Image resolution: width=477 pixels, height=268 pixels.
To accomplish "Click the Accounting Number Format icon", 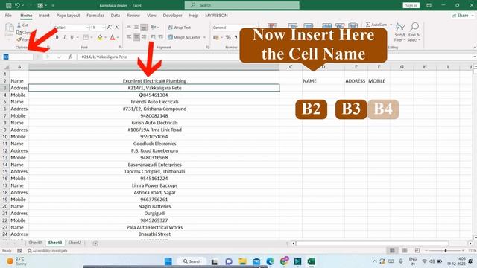I will [216, 37].
